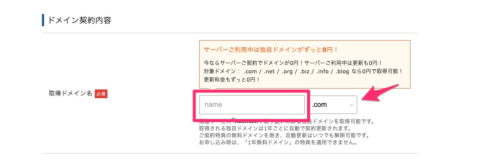483x161 pixels.
Task: Click the 対象ドメイン list line in banner
Action: pyautogui.click(x=304, y=71)
